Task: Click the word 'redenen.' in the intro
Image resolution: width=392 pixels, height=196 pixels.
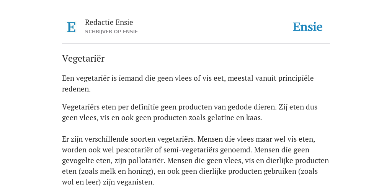Action: [76, 89]
